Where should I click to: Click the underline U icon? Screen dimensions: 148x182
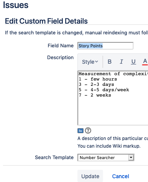(134, 62)
